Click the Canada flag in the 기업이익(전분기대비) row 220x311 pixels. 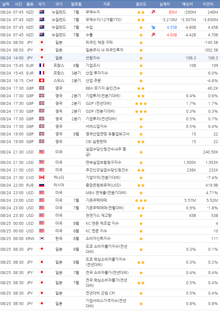coord(42,177)
